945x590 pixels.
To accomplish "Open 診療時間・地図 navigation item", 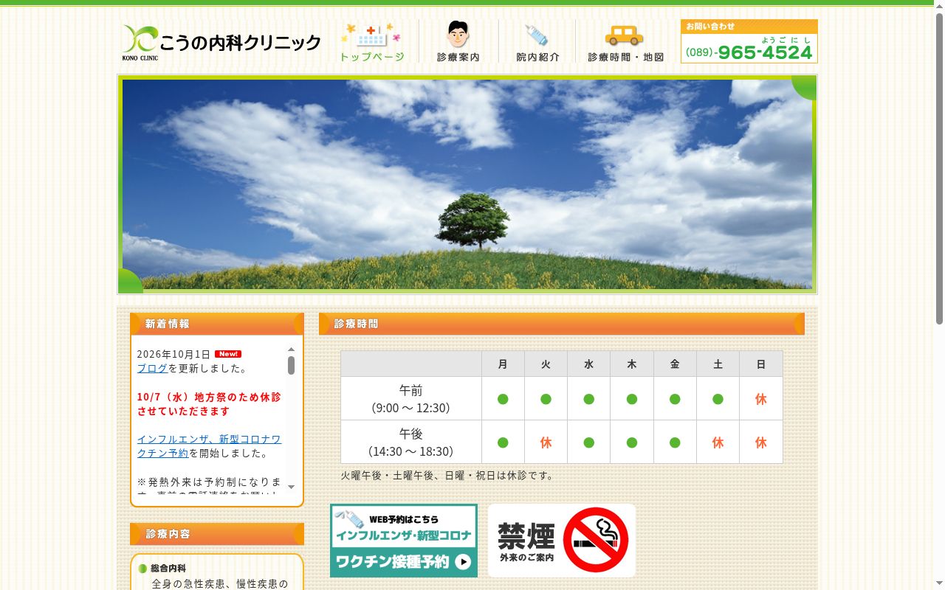I will point(625,42).
